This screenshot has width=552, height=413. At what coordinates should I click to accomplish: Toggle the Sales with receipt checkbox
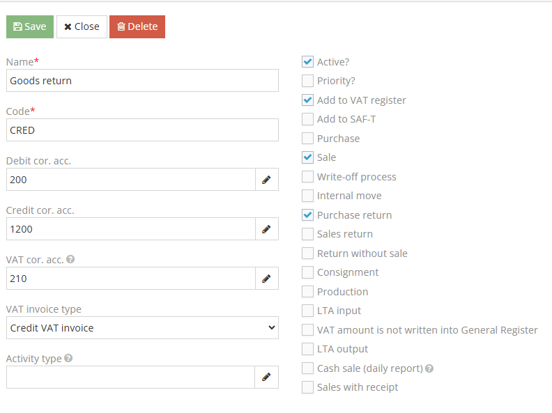307,387
